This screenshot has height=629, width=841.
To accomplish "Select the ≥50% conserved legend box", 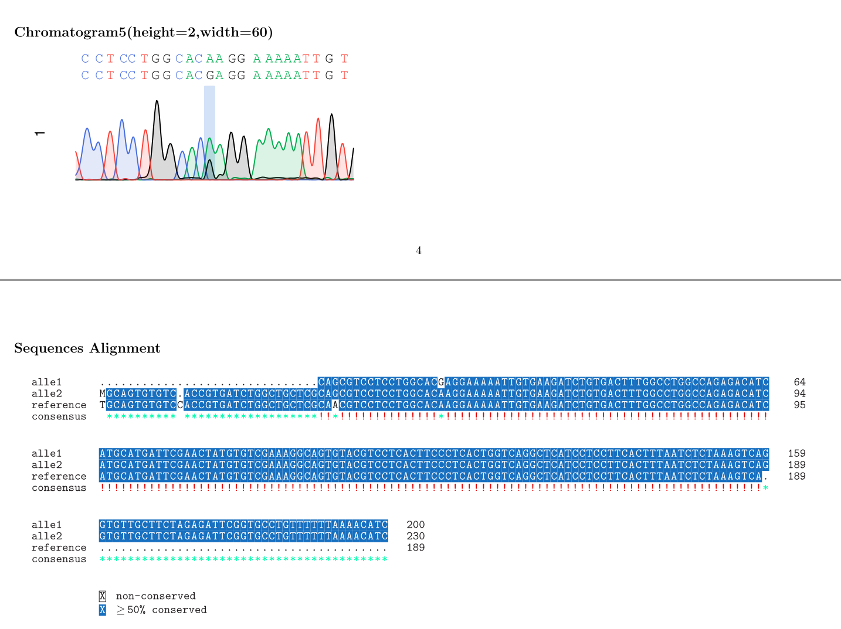I will (102, 610).
